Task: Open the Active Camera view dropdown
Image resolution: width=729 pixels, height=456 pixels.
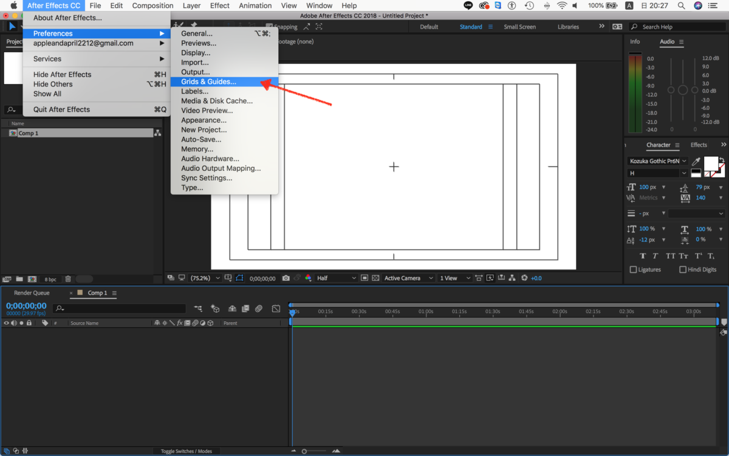Action: (408, 278)
